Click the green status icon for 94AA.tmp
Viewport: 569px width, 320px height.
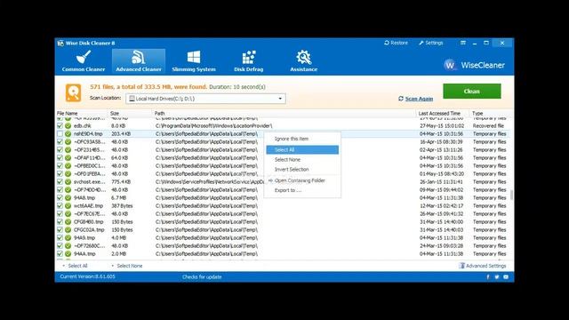68,253
